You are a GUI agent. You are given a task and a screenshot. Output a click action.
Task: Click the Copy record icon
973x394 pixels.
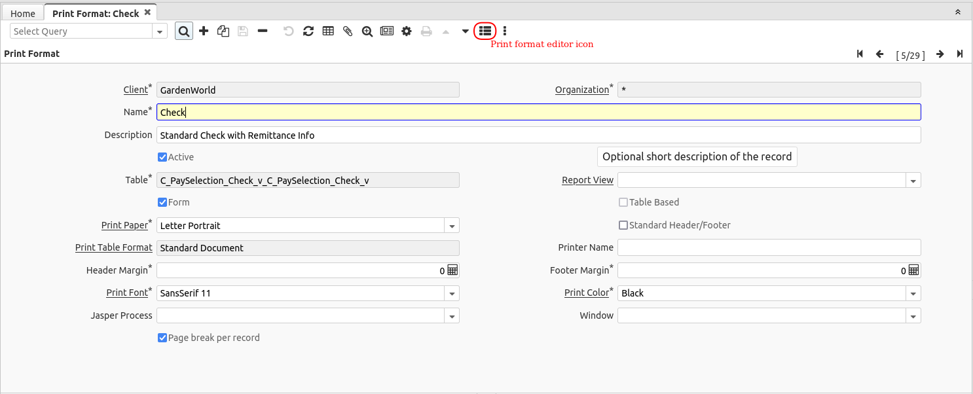click(223, 31)
